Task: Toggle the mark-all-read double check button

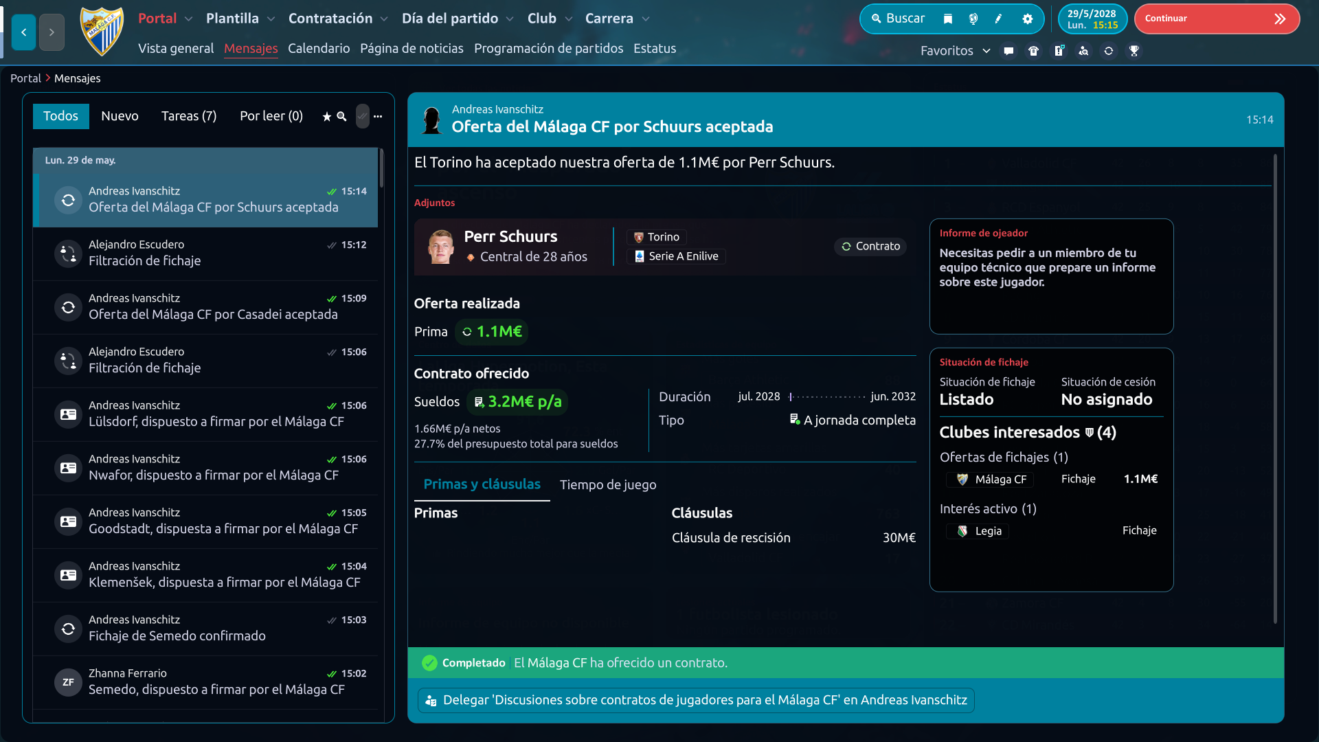Action: tap(362, 117)
